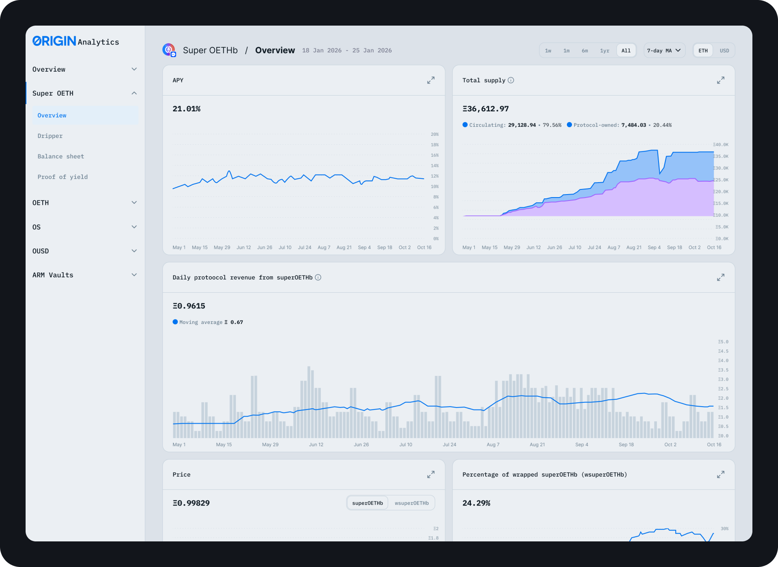The height and width of the screenshot is (567, 778).
Task: Click Super OETHb breadcrumb link
Action: 210,50
